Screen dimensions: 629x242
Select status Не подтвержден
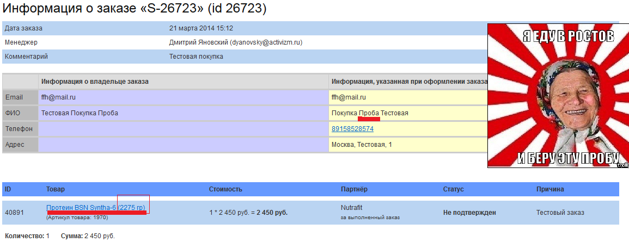point(469,212)
